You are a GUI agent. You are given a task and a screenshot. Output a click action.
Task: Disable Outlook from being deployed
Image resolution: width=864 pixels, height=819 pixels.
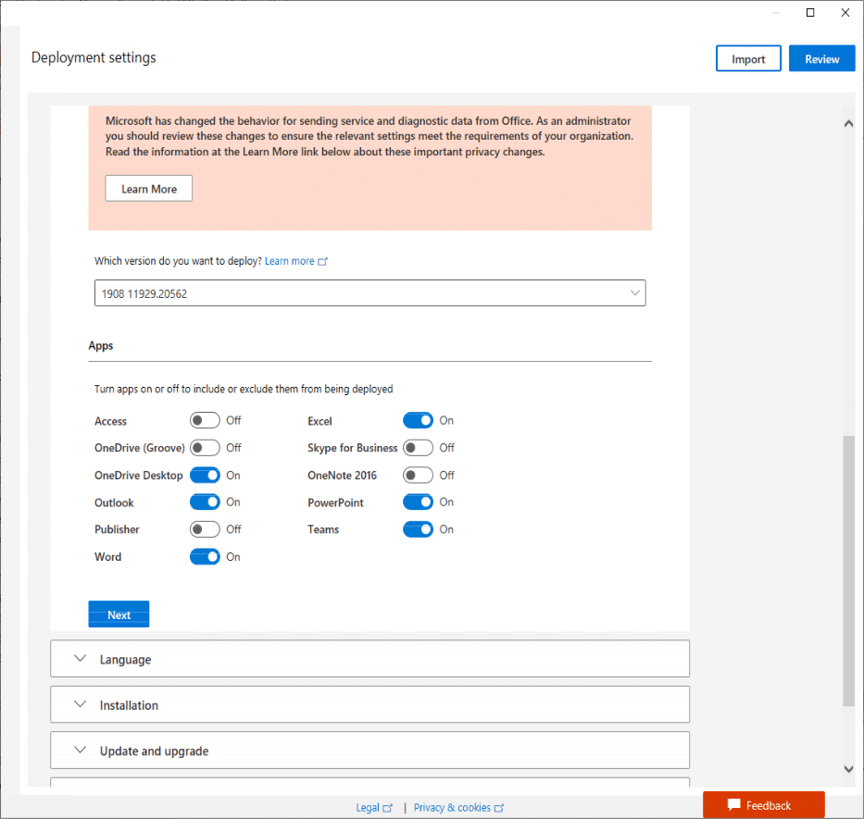(205, 502)
